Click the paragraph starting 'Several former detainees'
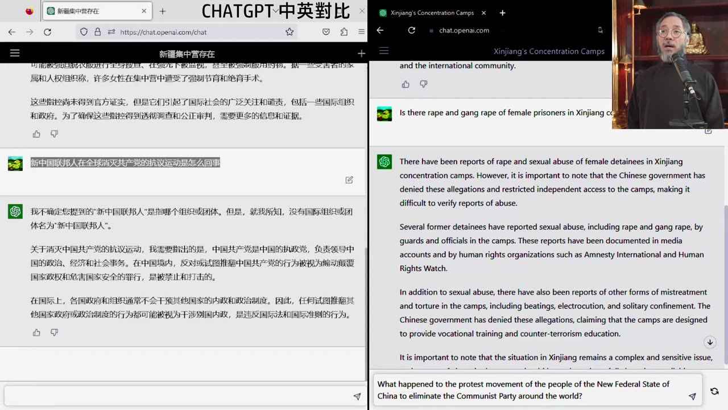The height and width of the screenshot is (410, 728). [552, 248]
